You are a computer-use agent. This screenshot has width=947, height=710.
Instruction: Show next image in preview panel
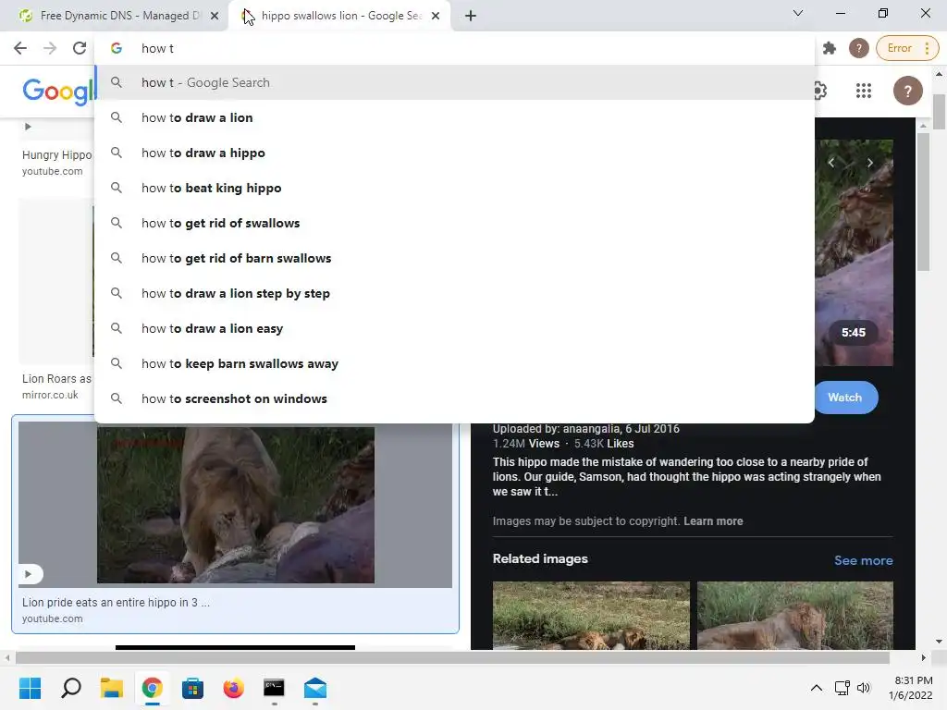(869, 163)
